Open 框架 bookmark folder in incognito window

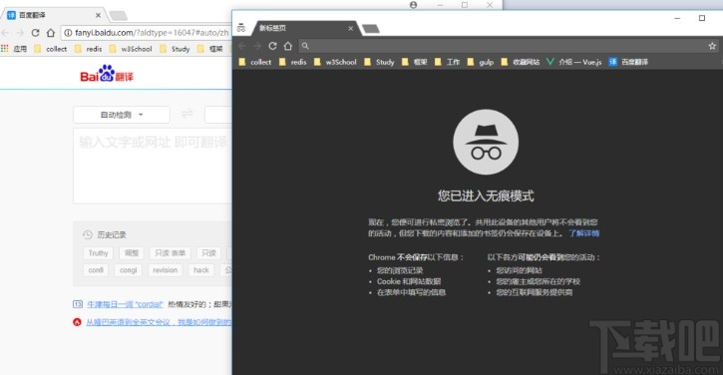415,62
